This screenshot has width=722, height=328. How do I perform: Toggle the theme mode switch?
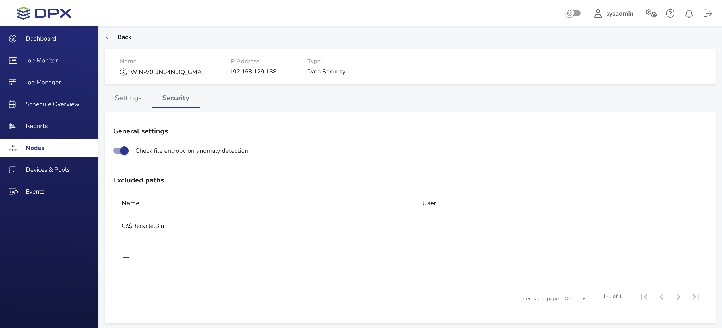tap(573, 13)
